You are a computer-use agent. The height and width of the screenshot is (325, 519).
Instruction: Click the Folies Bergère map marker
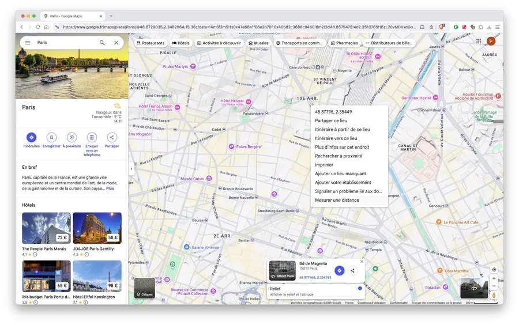coord(231,146)
